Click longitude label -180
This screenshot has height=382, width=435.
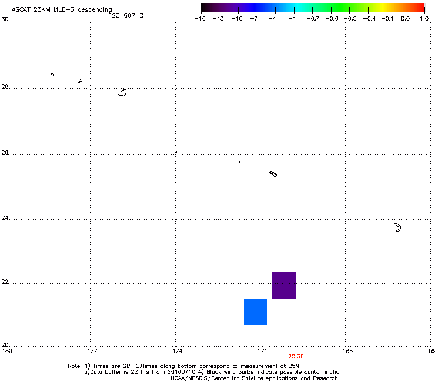click(6, 351)
